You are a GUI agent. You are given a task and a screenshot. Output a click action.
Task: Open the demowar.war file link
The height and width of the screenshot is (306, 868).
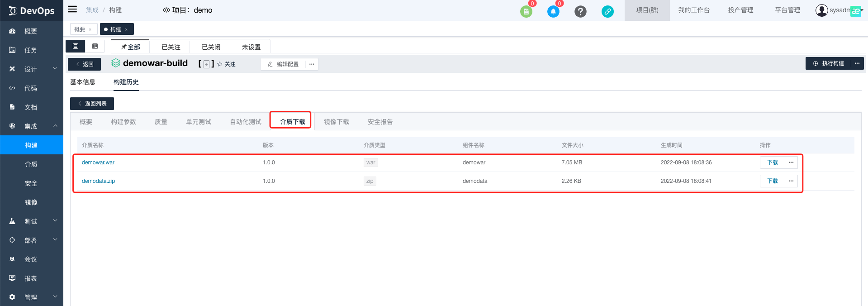(98, 163)
